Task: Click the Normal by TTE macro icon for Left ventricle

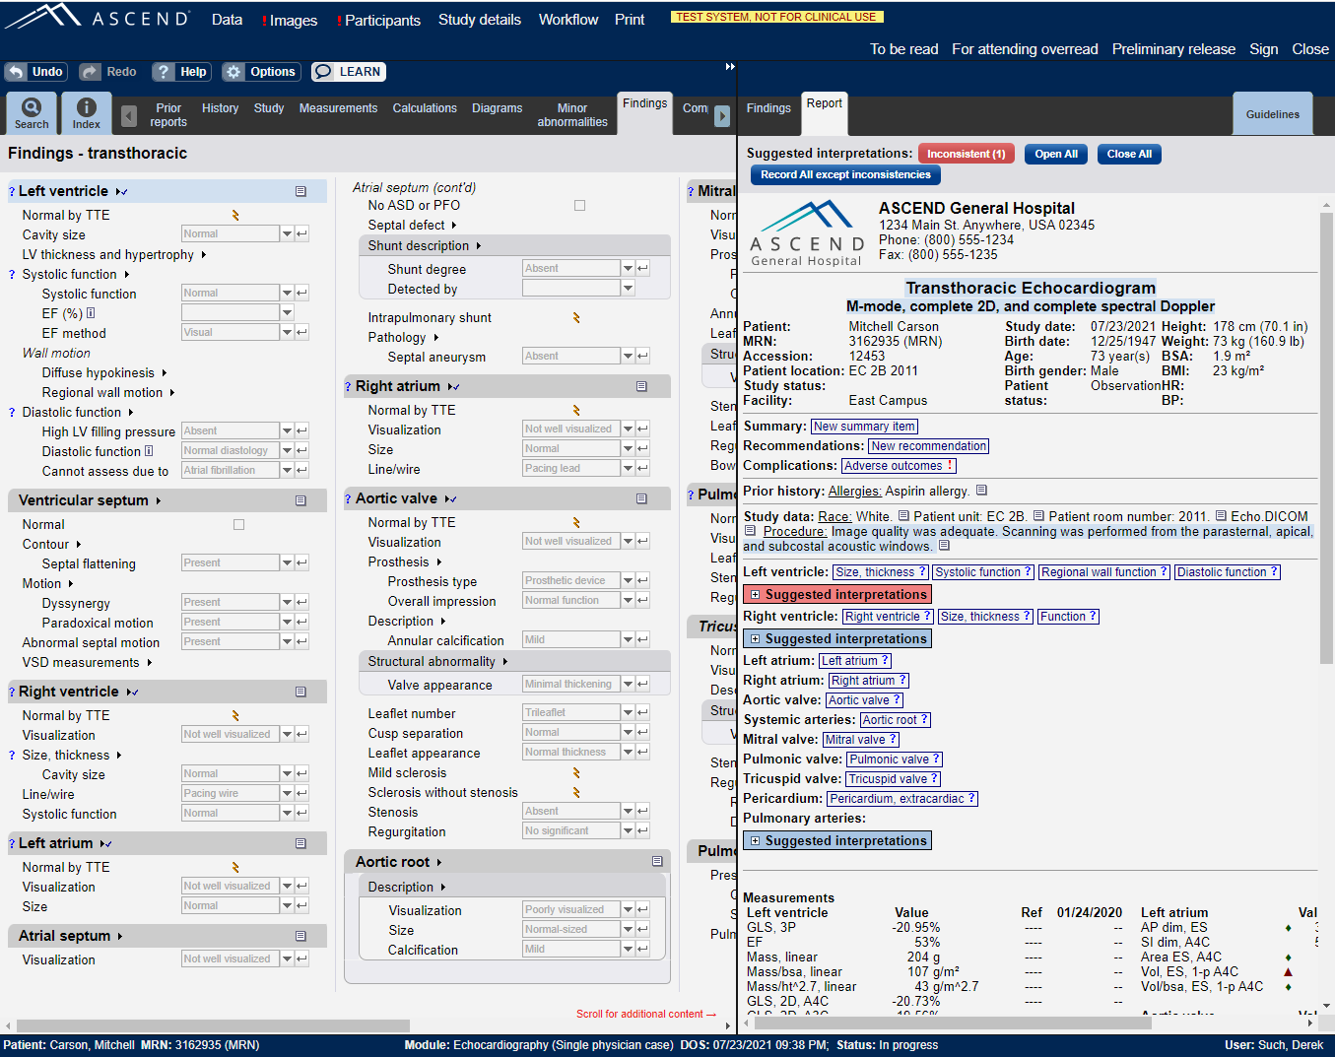Action: coord(235,216)
